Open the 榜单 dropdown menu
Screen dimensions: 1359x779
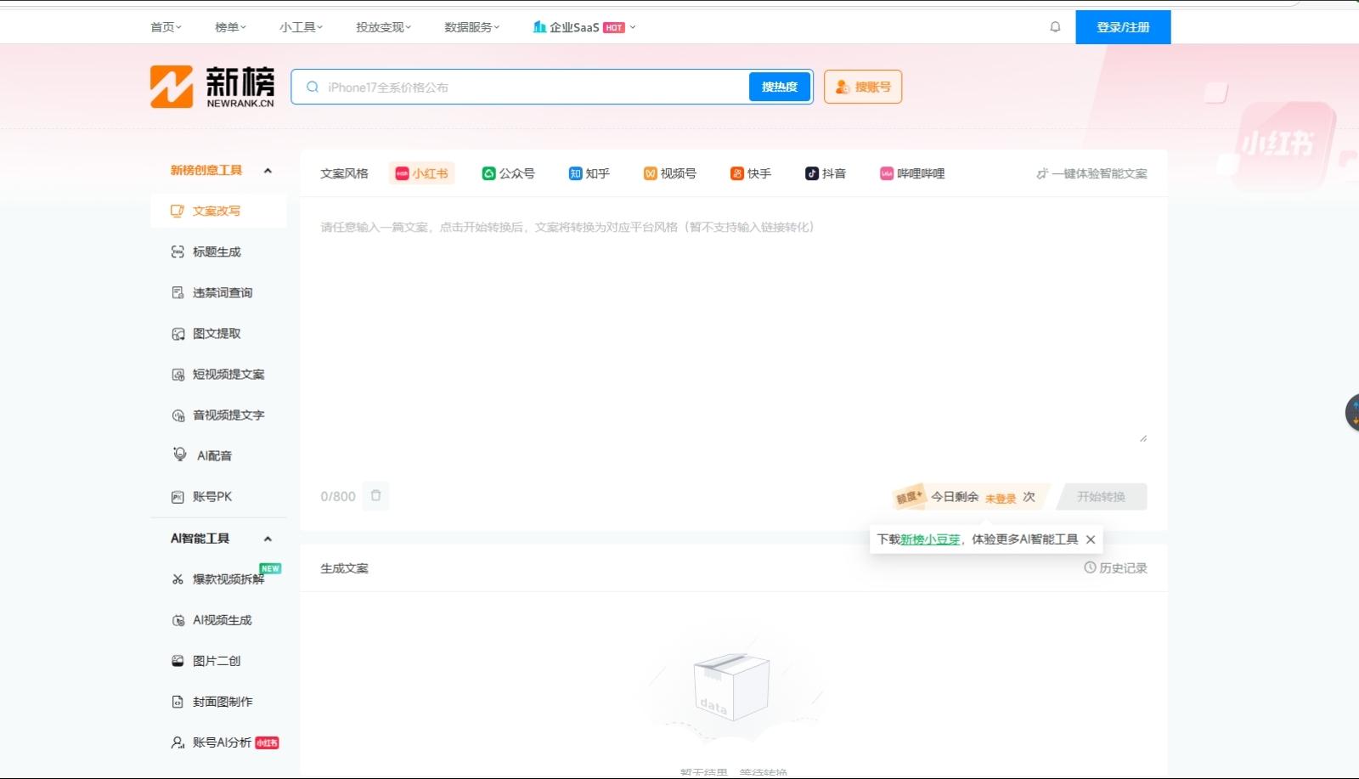(x=229, y=26)
